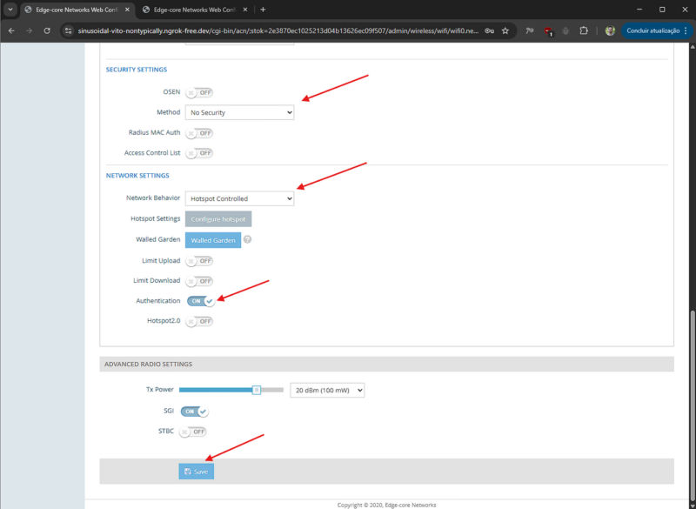Open the tab search dropdown arrow
This screenshot has height=509, width=696.
(x=10, y=10)
